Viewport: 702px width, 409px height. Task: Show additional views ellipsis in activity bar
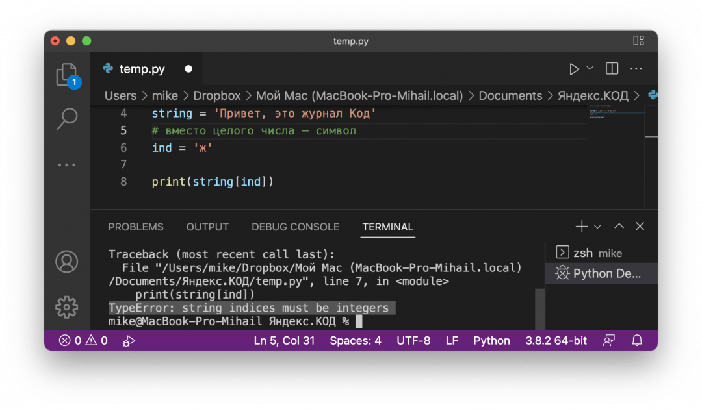coord(66,165)
